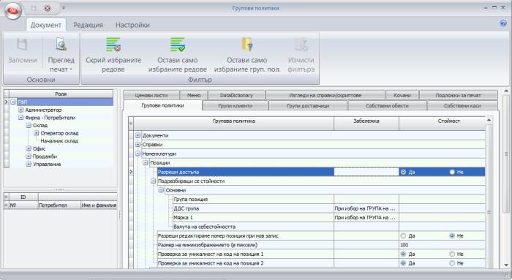Select Не for уникалност на код 1
The width and height of the screenshot is (512, 280).
click(x=452, y=254)
